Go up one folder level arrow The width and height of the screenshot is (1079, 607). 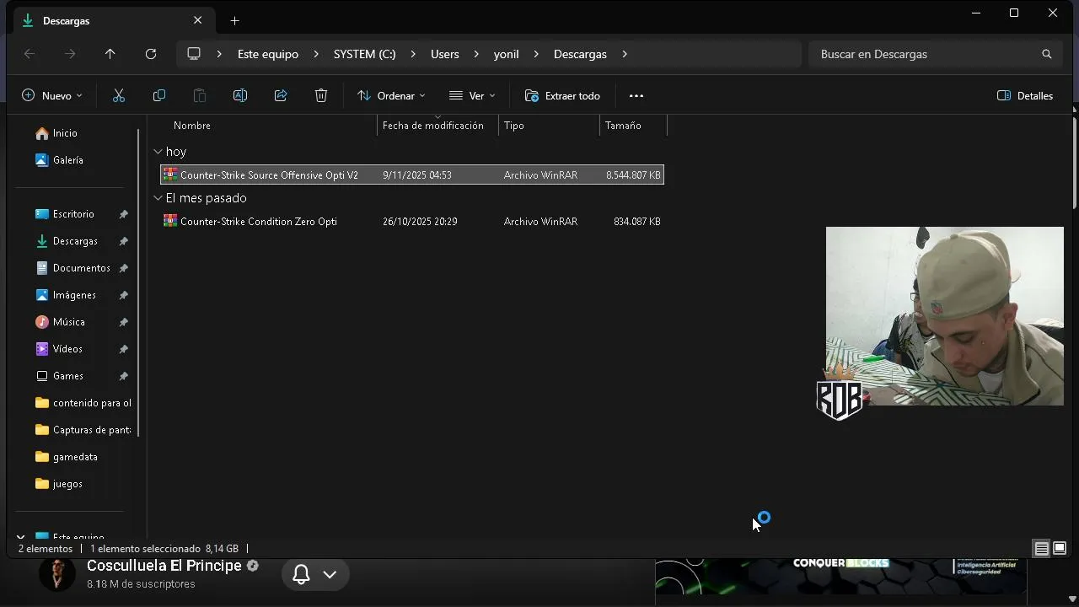[110, 54]
